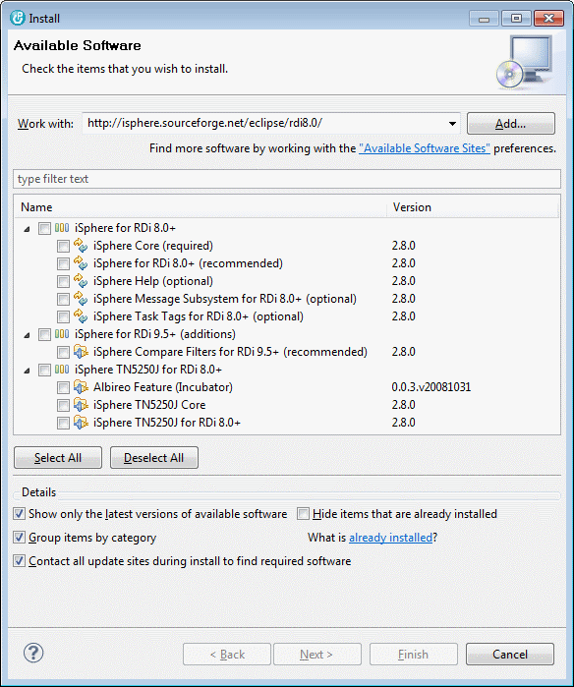
Task: Click the 2.8.0 version of iSphere Compare Filters
Action: (x=403, y=352)
